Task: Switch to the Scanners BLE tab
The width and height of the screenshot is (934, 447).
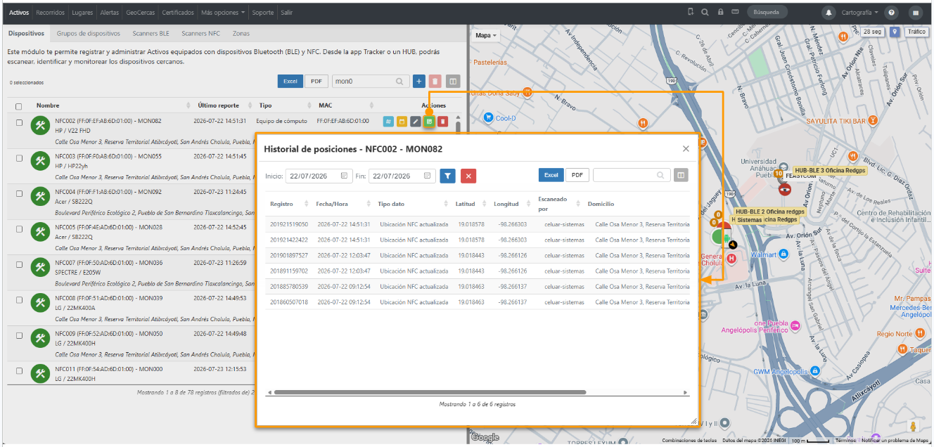Action: pos(151,33)
